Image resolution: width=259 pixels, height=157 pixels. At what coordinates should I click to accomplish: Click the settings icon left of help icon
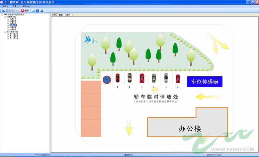33,11
